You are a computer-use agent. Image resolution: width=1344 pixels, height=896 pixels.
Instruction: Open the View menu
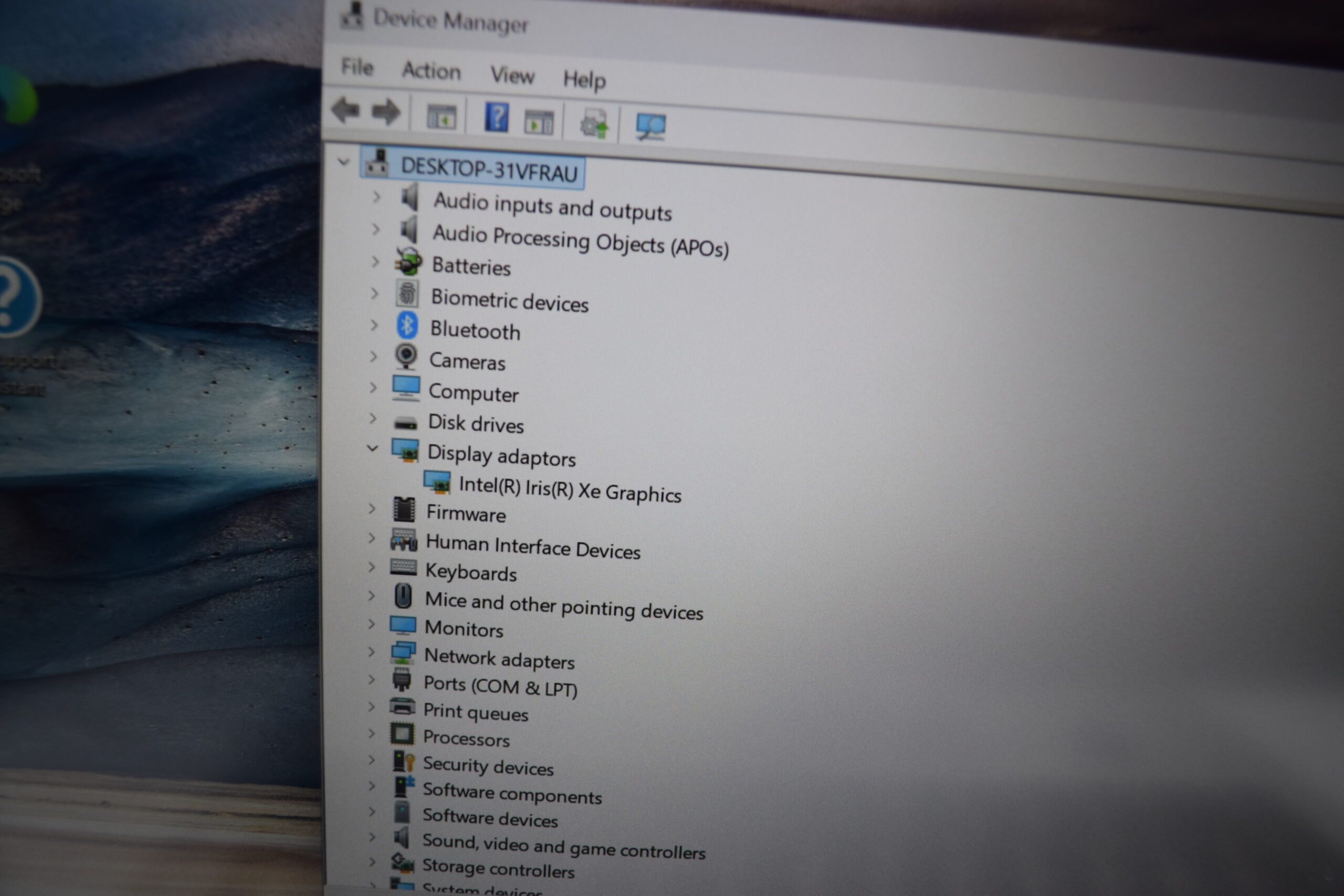pyautogui.click(x=512, y=75)
